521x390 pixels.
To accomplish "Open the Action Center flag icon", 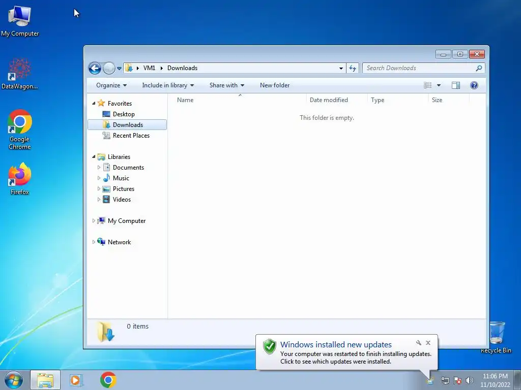I will click(457, 380).
